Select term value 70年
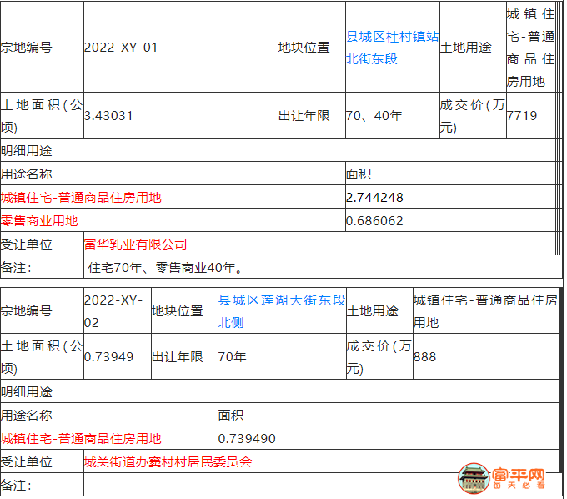 coord(232,357)
